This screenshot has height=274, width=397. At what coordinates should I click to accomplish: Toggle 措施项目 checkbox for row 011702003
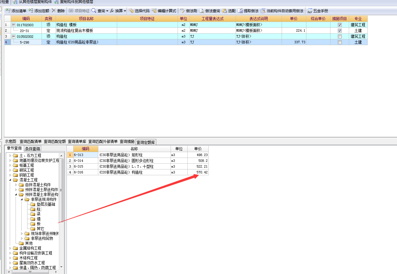pyautogui.click(x=340, y=25)
